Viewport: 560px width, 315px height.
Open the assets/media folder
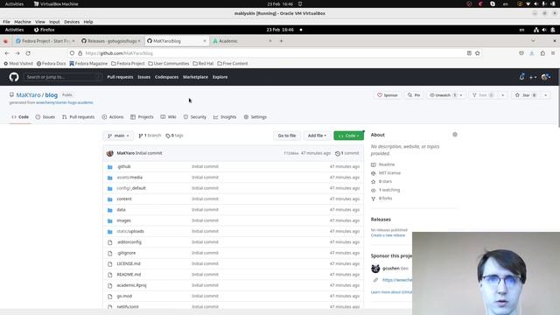click(x=129, y=178)
